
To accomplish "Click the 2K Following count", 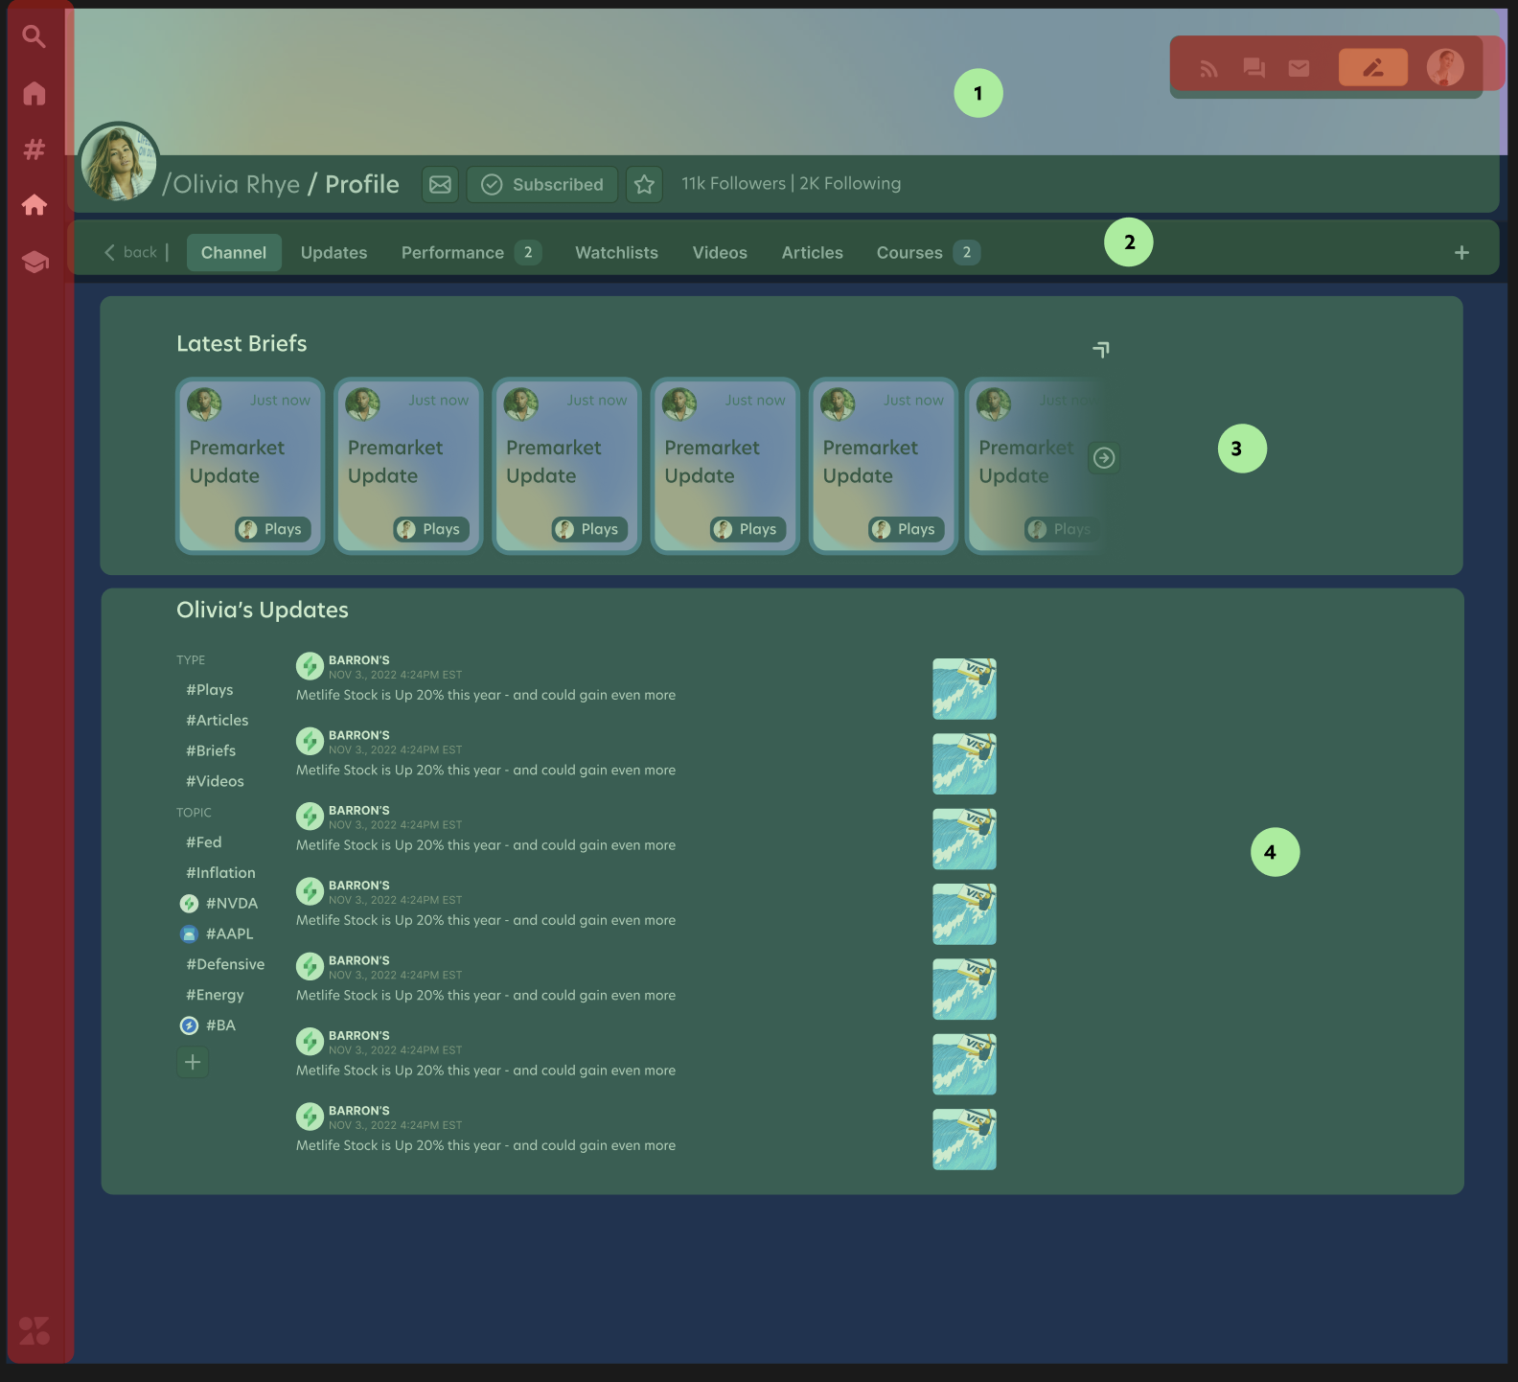I will tap(850, 183).
